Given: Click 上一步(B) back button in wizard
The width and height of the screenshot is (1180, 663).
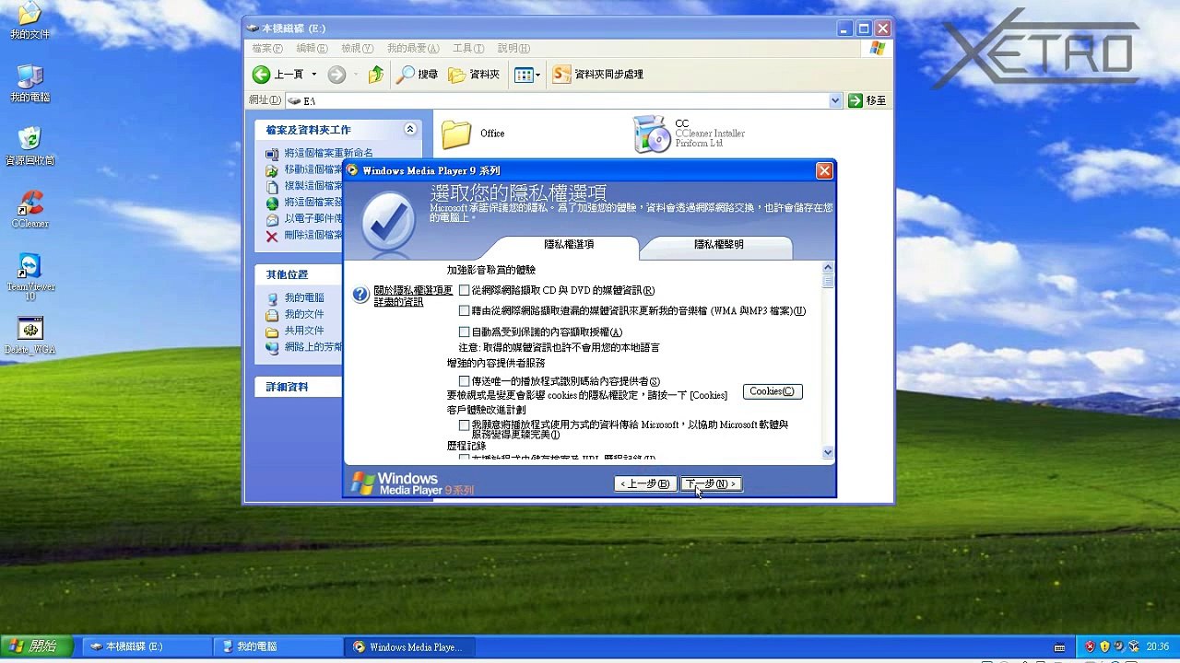Looking at the screenshot, I should point(644,483).
